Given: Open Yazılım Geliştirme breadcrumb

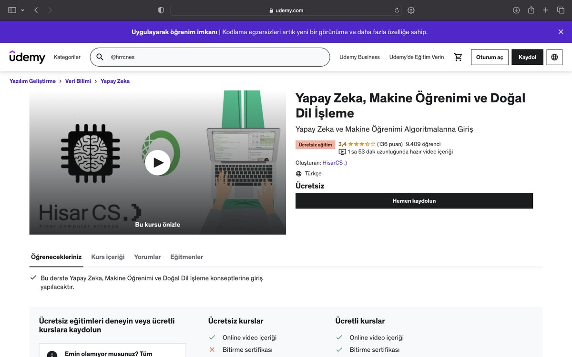Looking at the screenshot, I should click(32, 81).
